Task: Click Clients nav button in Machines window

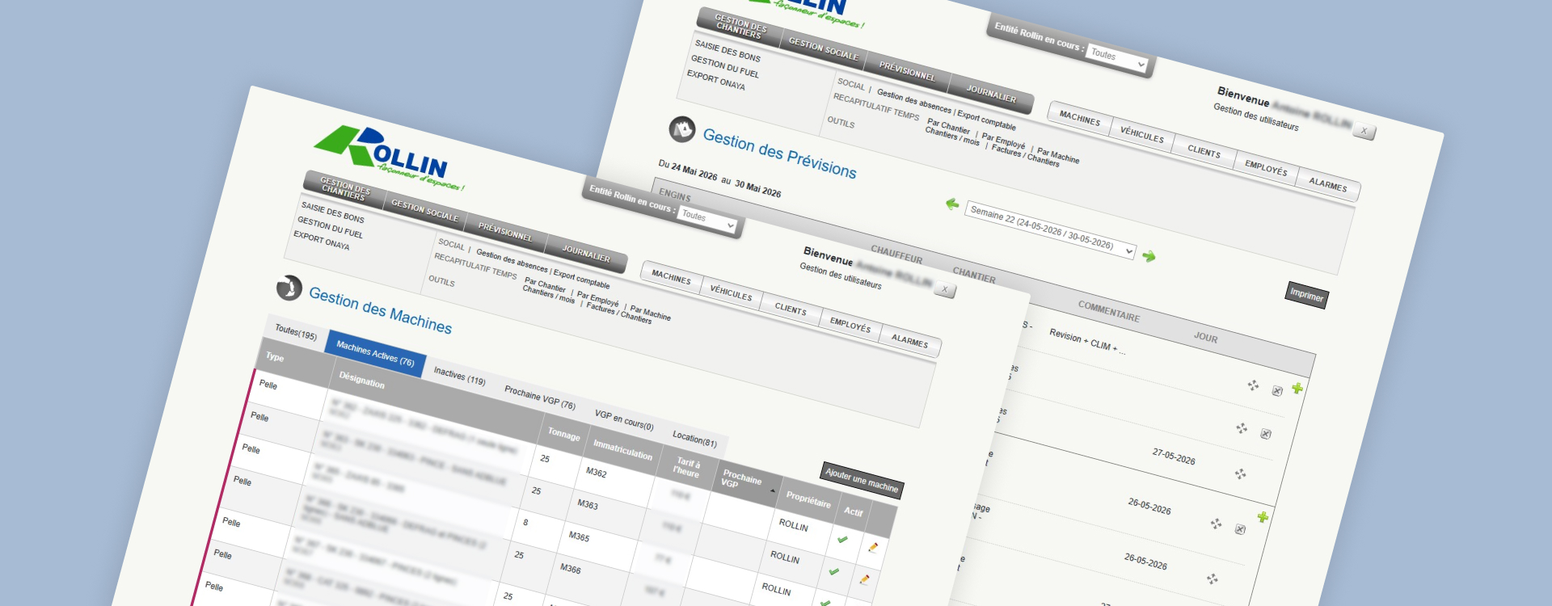Action: 791,308
